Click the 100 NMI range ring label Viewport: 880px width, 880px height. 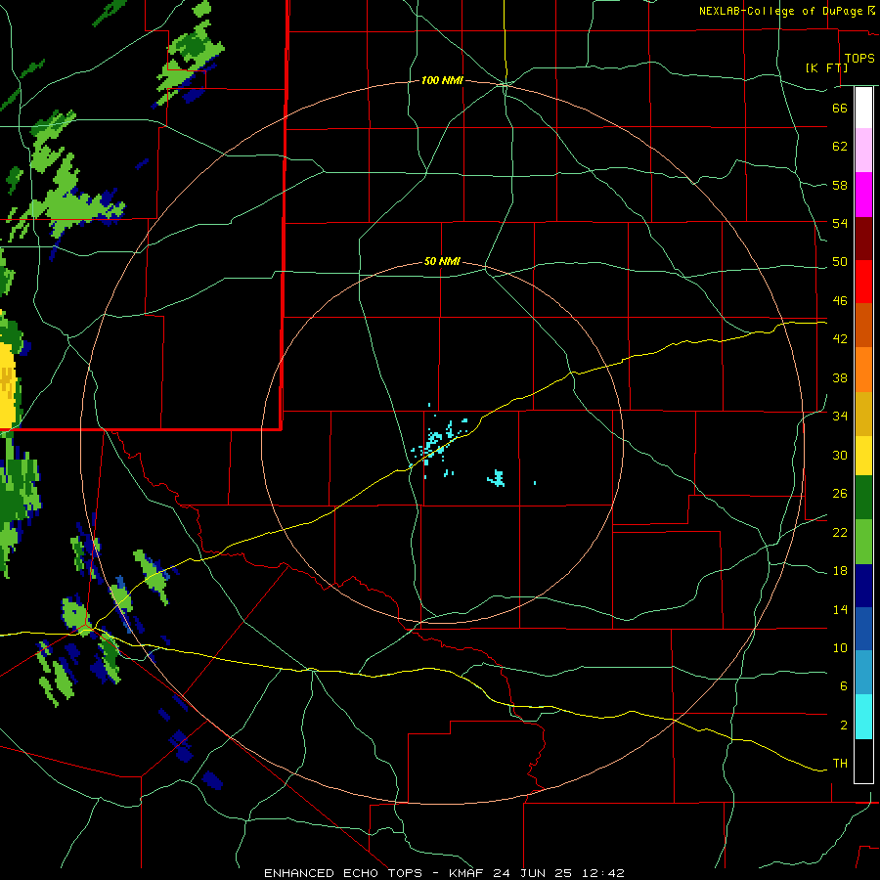pos(442,81)
